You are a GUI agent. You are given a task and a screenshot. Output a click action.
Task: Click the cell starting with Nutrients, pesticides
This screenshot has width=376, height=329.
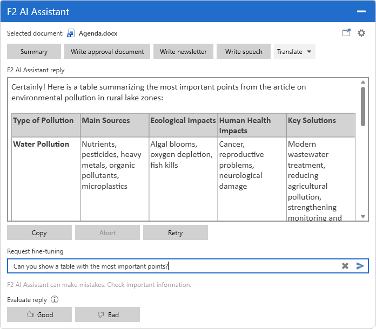coord(115,179)
